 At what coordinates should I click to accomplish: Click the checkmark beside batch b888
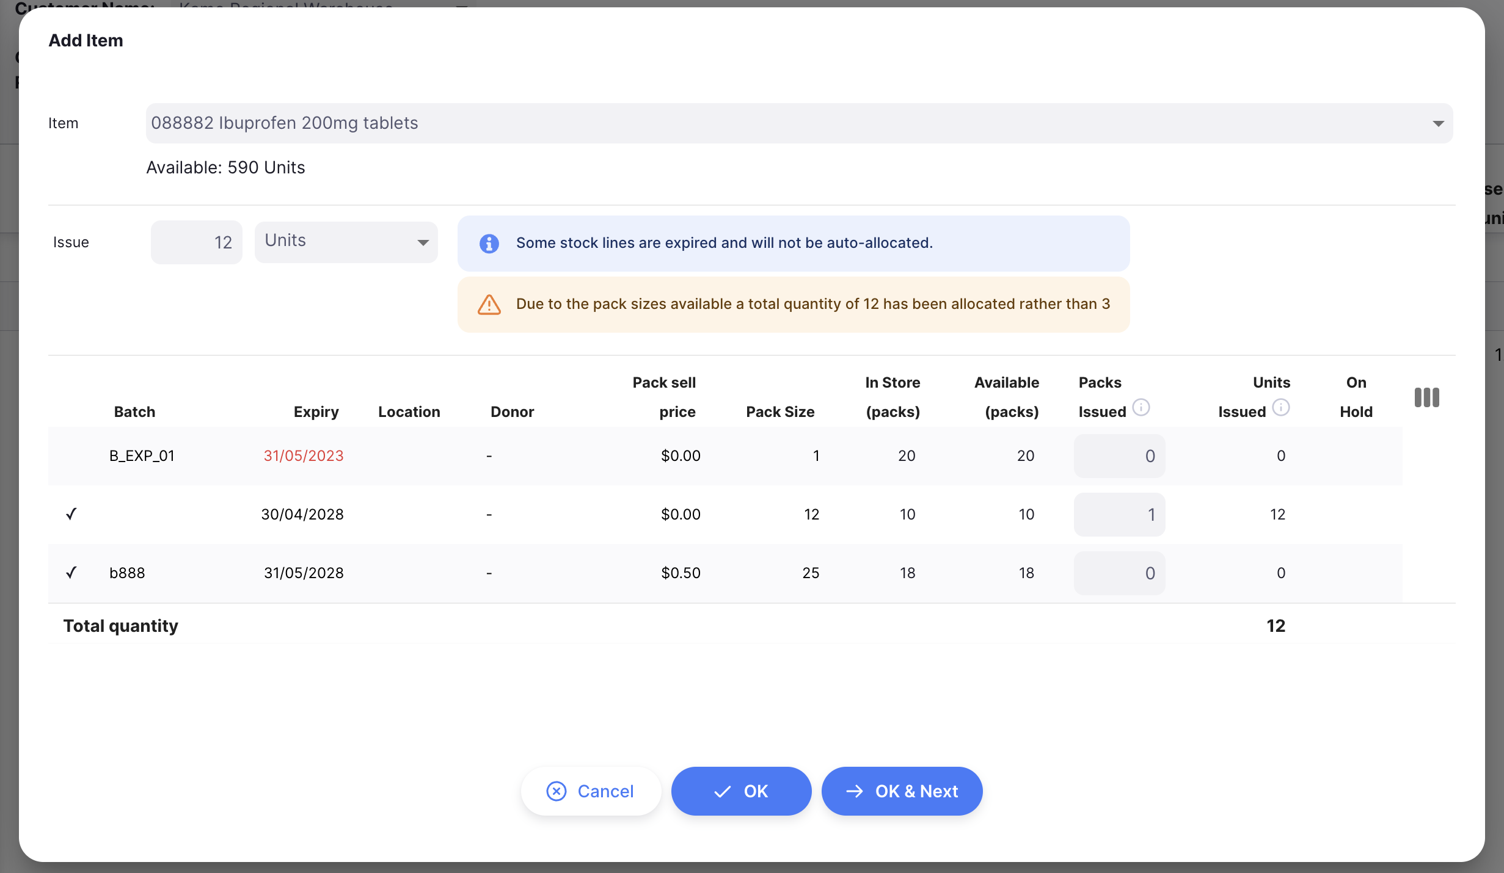71,573
